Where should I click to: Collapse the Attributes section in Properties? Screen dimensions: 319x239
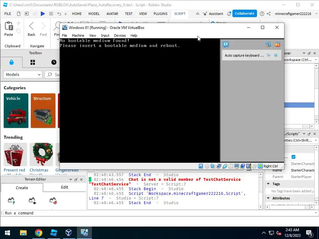(268, 198)
